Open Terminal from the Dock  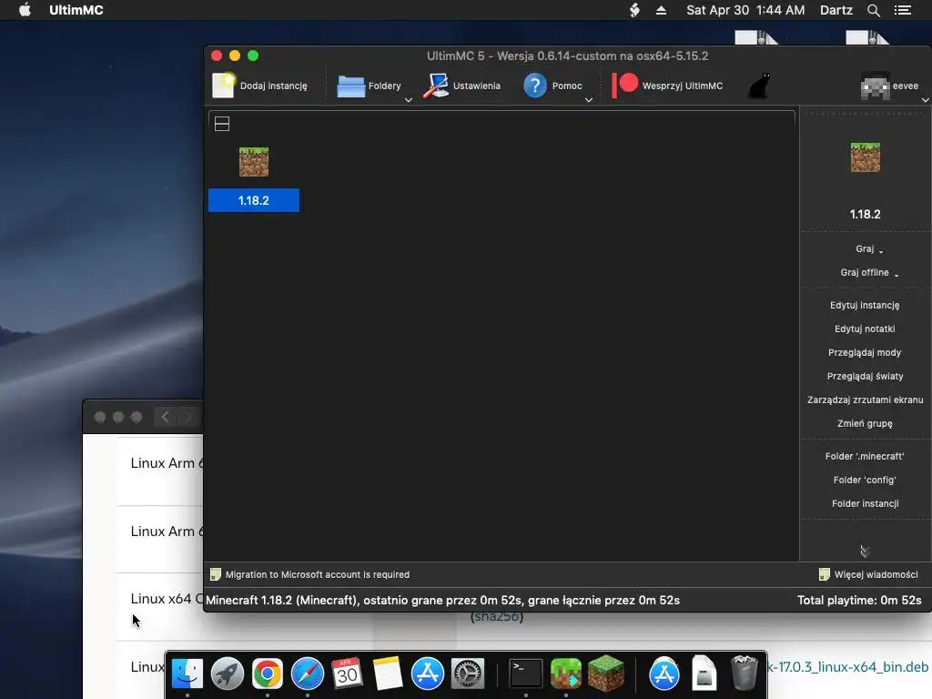525,674
